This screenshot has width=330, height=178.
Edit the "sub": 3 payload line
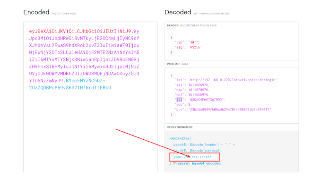tap(183, 105)
